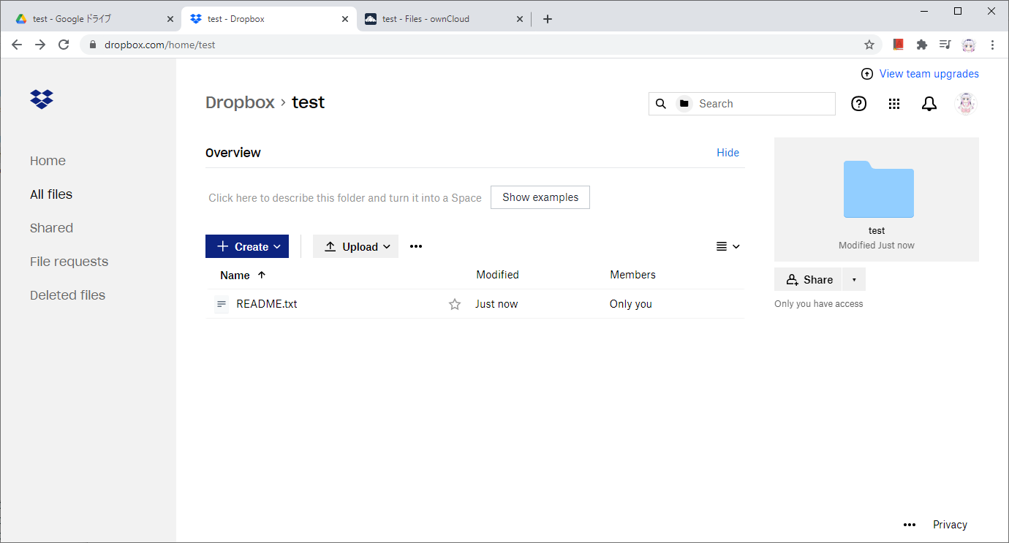Click the Show examples button
The image size is (1009, 543).
tap(540, 197)
